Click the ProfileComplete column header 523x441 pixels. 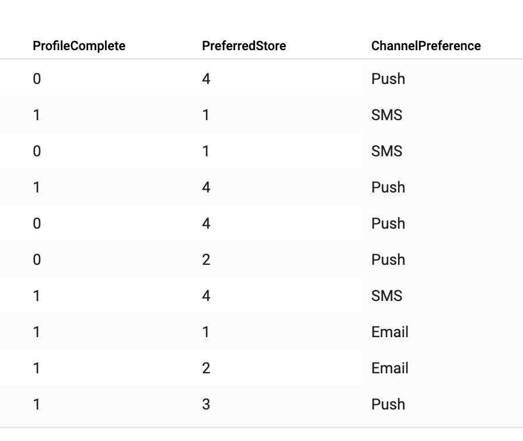pos(79,46)
